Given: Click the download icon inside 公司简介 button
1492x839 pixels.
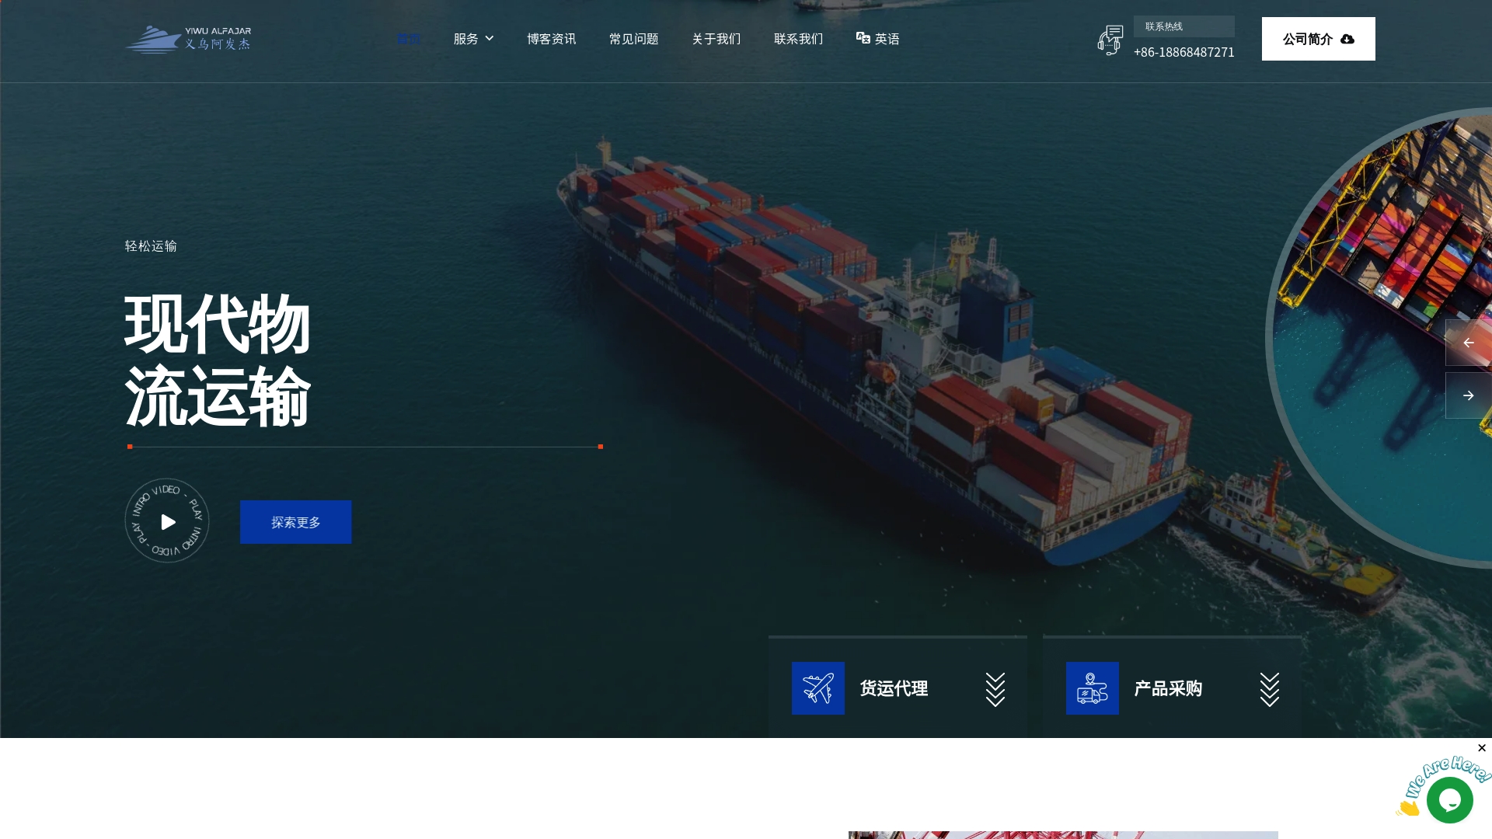Looking at the screenshot, I should (1347, 39).
